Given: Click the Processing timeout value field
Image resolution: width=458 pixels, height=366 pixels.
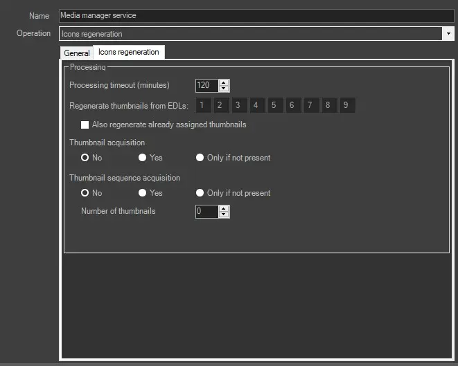Looking at the screenshot, I should pos(206,86).
